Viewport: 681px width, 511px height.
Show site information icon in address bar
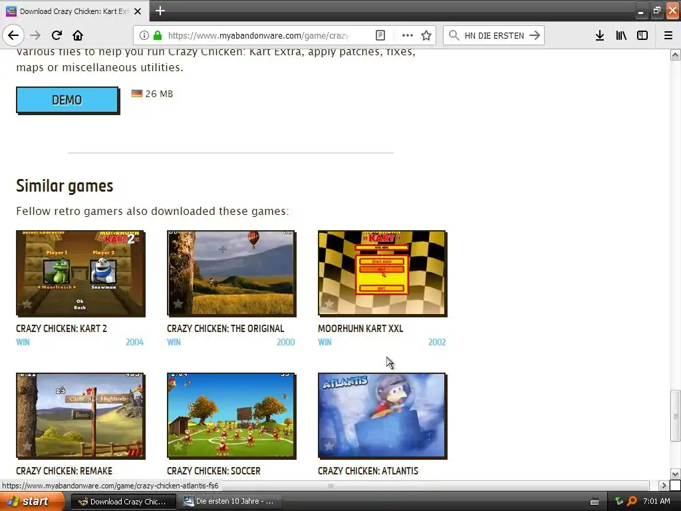[x=144, y=35]
